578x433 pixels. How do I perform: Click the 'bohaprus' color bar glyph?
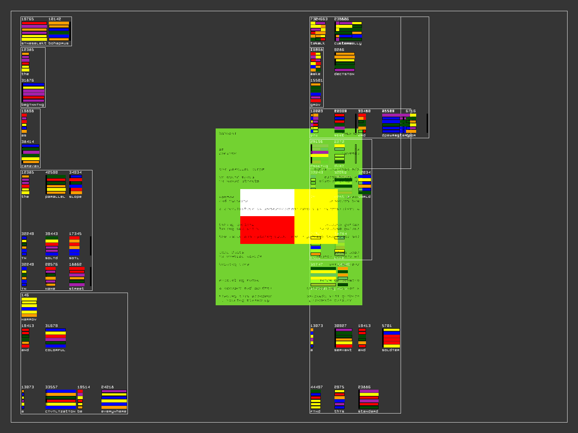[59, 31]
